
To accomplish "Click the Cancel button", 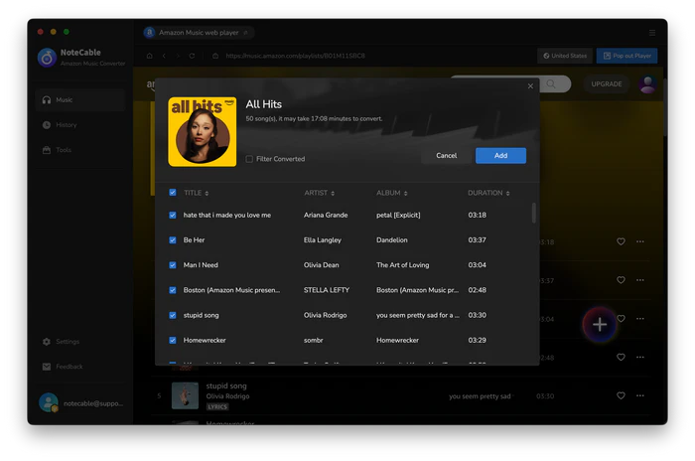I will [446, 156].
